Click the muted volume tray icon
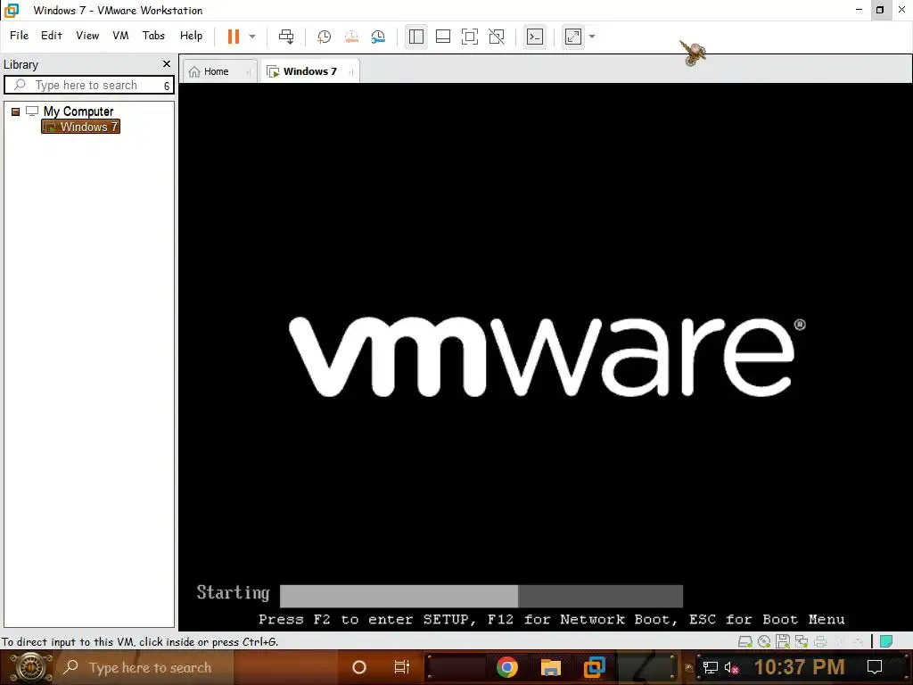Screen dimensions: 913x685 pyautogui.click(x=731, y=668)
